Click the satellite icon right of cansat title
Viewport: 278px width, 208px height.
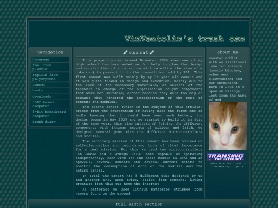152,52
